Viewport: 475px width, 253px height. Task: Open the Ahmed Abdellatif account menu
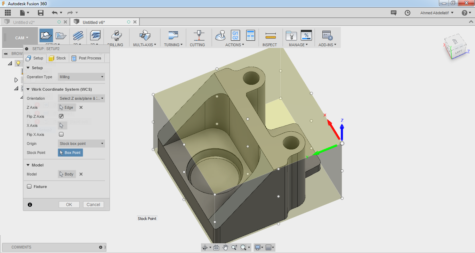437,13
